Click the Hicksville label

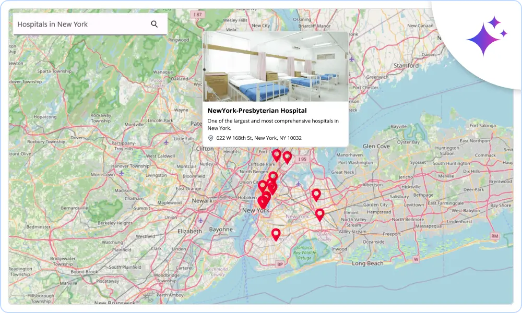[411, 187]
